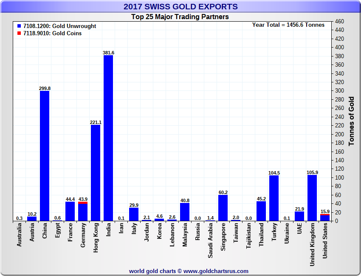Select the Thailand bar labeled 45.2
This screenshot has height=276, width=361.
[x=261, y=211]
